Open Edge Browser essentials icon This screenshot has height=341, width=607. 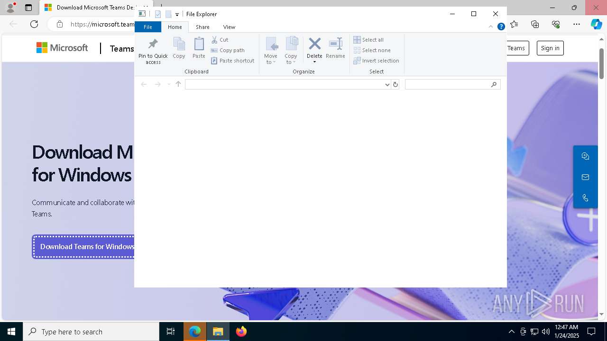tap(556, 24)
